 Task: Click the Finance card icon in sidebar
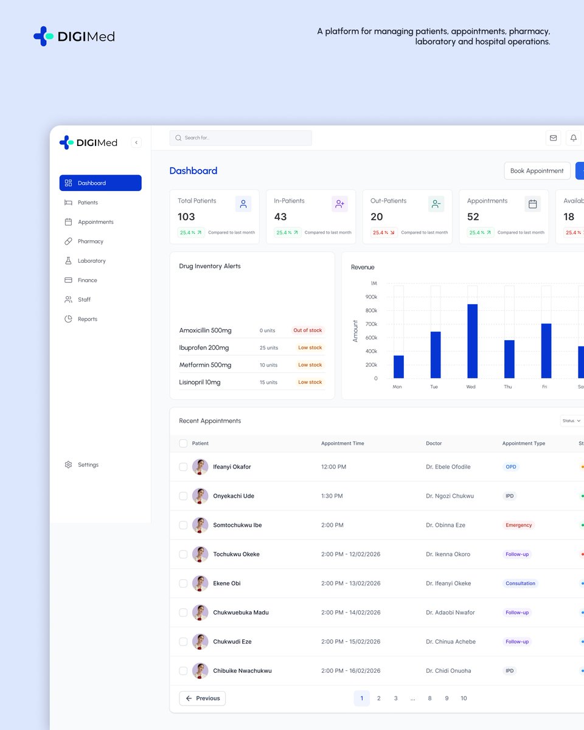click(x=68, y=280)
